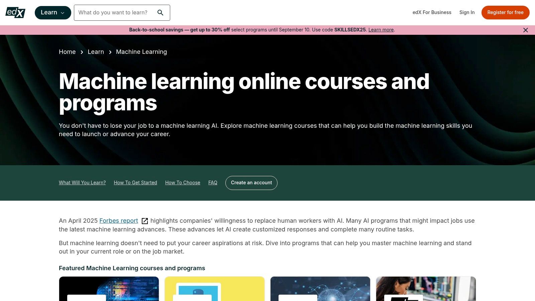Select the How To Get Started section link
Image resolution: width=535 pixels, height=301 pixels.
(135, 183)
